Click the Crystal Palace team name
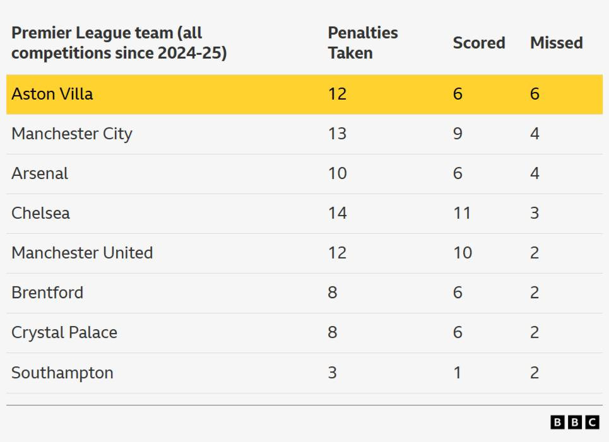Viewport: 609px width, 442px height. [x=64, y=332]
